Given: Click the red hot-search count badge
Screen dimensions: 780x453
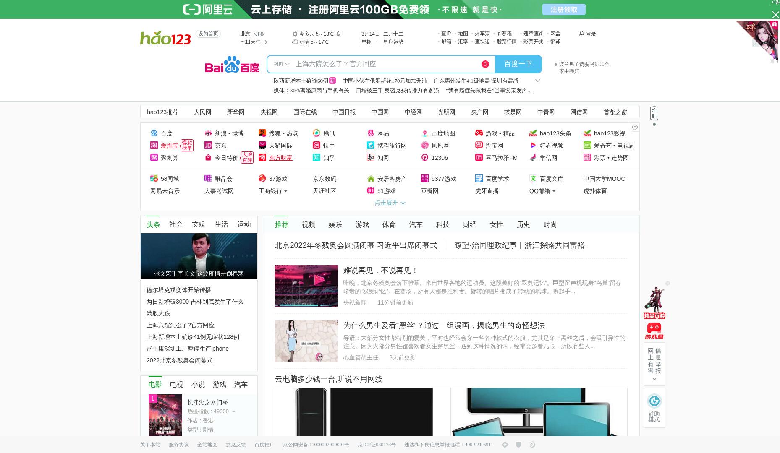Looking at the screenshot, I should point(485,64).
